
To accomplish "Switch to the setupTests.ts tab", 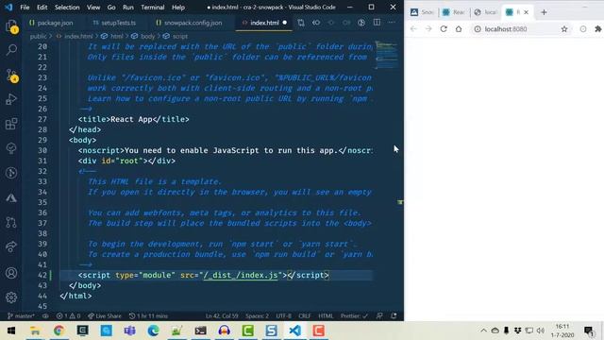I will pos(114,23).
